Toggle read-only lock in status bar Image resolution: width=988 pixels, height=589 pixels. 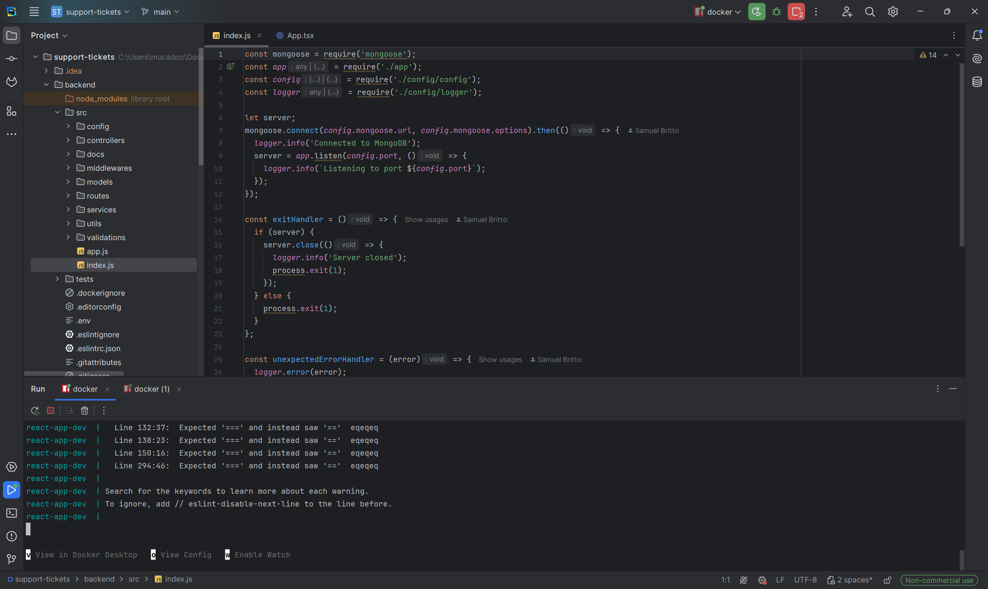[x=887, y=580]
